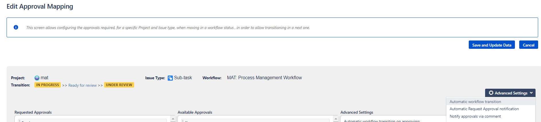Screen dimensions: 541x122
Task: Click Save and Update Data button
Action: pyautogui.click(x=492, y=45)
